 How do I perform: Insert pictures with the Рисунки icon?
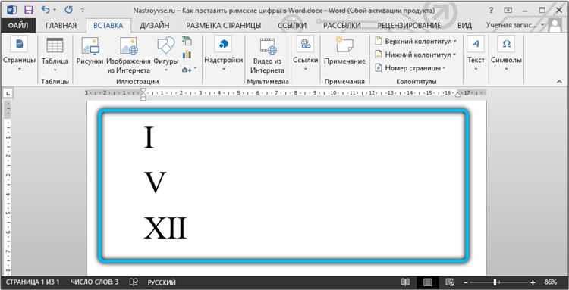tap(90, 45)
